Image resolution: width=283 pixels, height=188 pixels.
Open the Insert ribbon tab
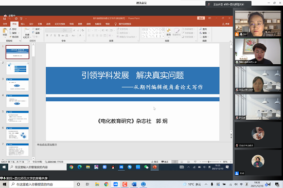[x=23, y=24]
